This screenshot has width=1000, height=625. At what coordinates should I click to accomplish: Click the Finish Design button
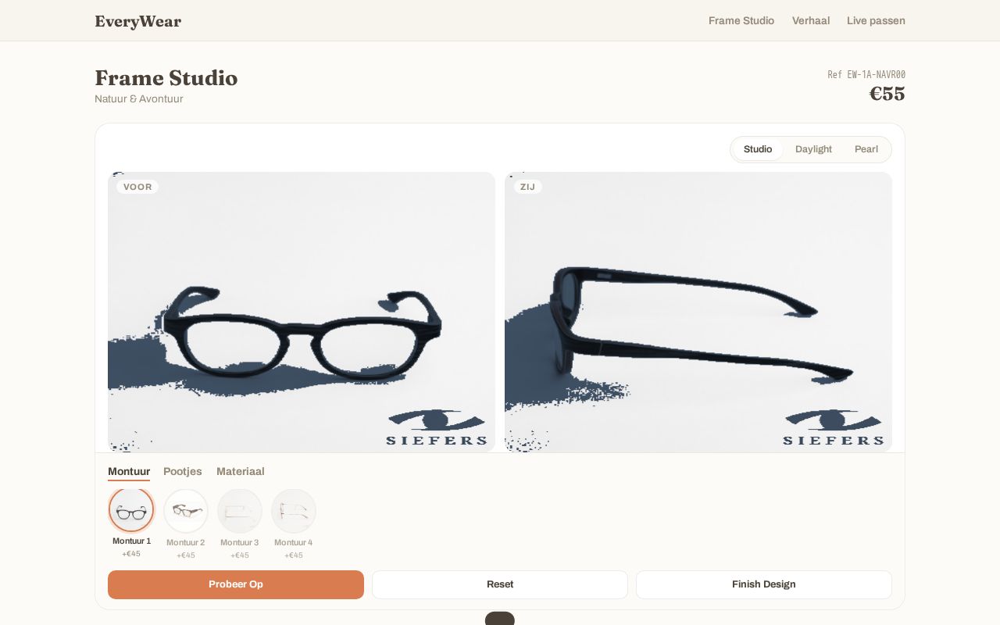pyautogui.click(x=764, y=584)
